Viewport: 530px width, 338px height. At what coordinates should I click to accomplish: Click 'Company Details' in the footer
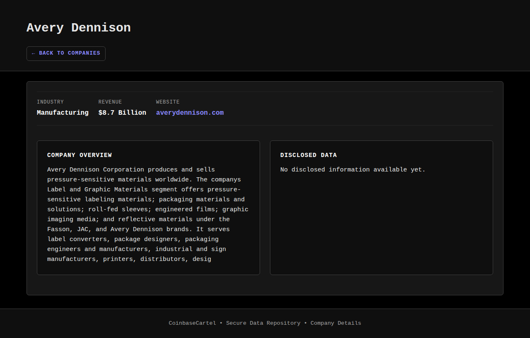(x=335, y=323)
